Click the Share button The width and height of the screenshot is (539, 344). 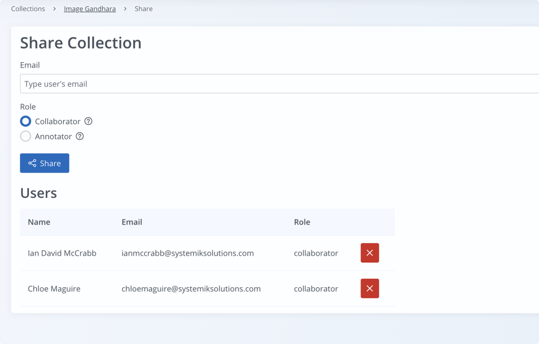click(x=45, y=163)
